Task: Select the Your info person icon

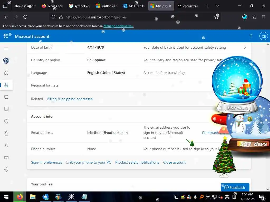Action: click(x=6, y=85)
